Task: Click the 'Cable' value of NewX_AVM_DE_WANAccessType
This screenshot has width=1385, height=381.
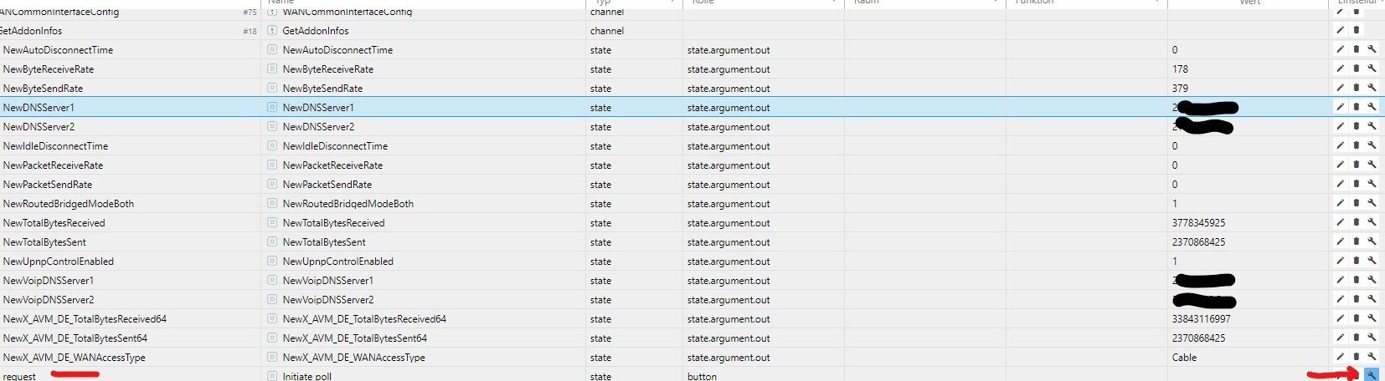Action: click(1184, 358)
